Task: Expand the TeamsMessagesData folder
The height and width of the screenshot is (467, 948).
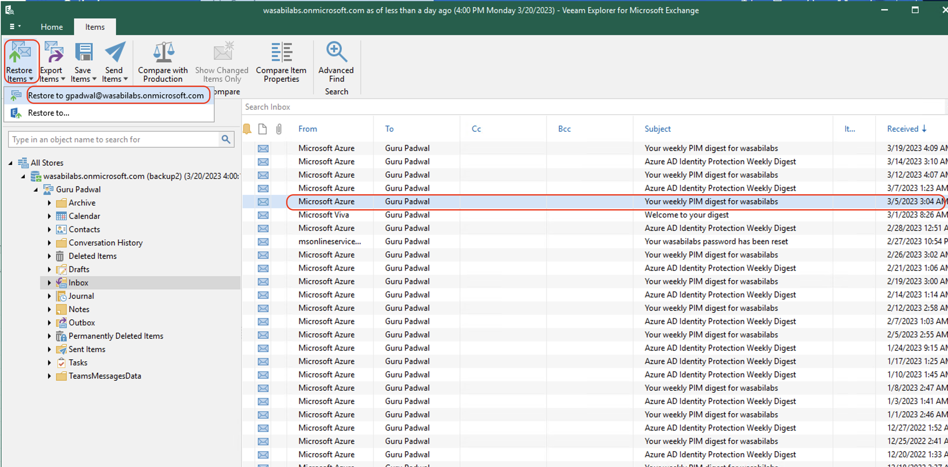Action: 49,376
